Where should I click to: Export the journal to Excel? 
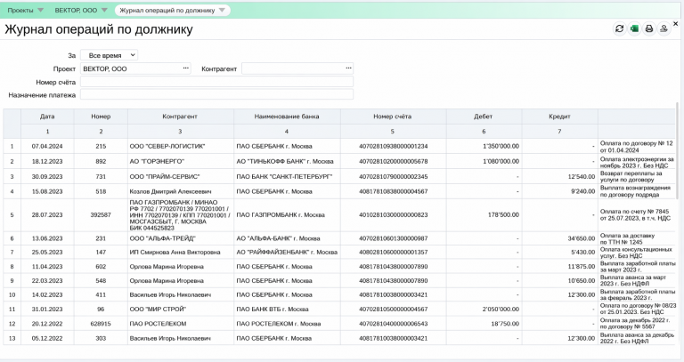(634, 28)
